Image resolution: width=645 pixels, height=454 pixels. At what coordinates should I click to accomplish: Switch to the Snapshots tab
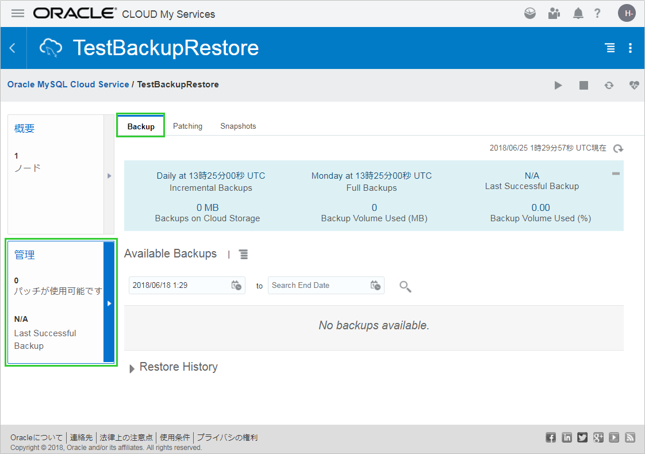[238, 126]
